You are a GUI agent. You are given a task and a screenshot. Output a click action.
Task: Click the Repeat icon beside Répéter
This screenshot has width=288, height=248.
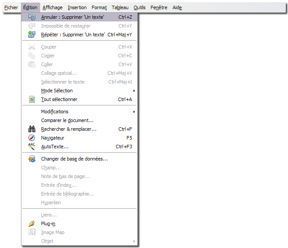point(32,35)
